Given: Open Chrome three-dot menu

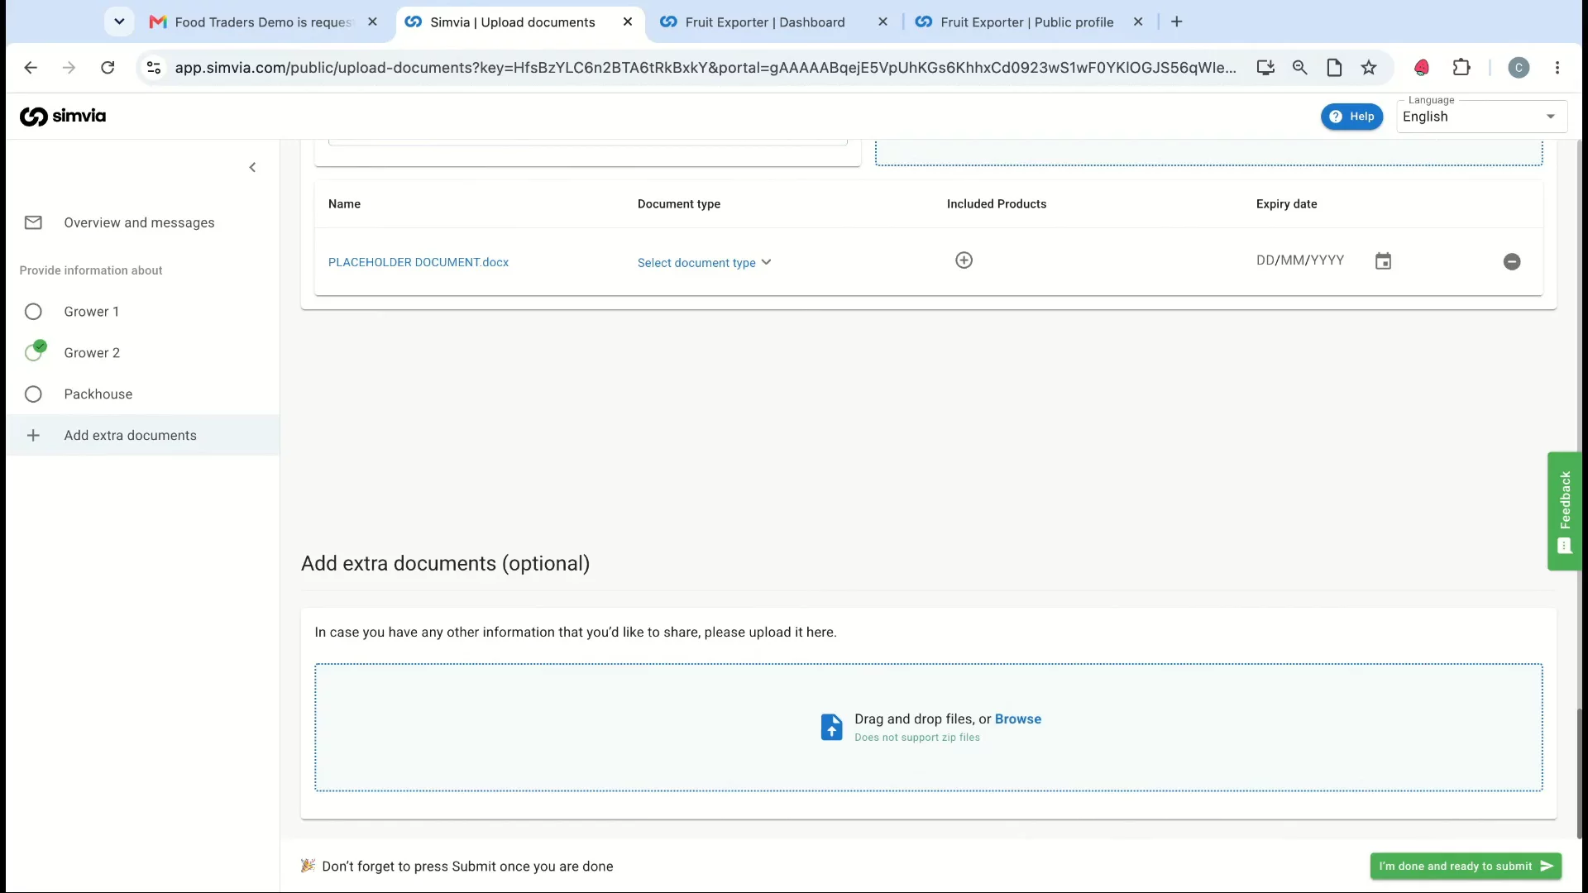Looking at the screenshot, I should click(x=1557, y=68).
